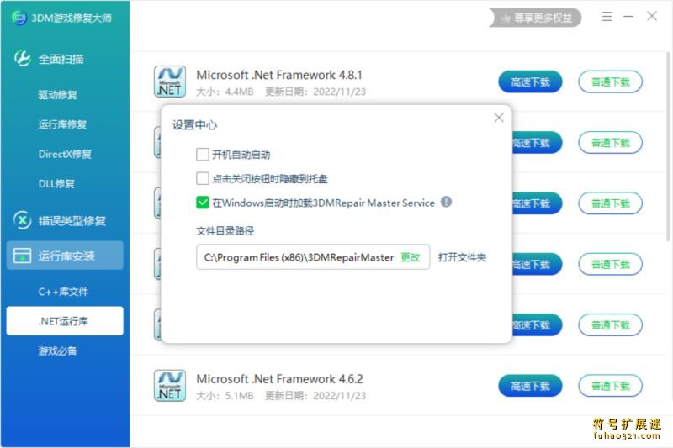673x448 pixels.
Task: Click the .NET Framework 4.6.2 icon
Action: [x=170, y=386]
